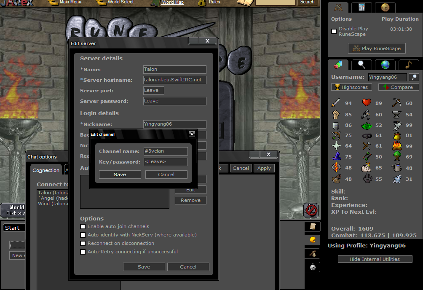423x290 pixels.
Task: Click the username lookup magnifier icon
Action: point(414,77)
